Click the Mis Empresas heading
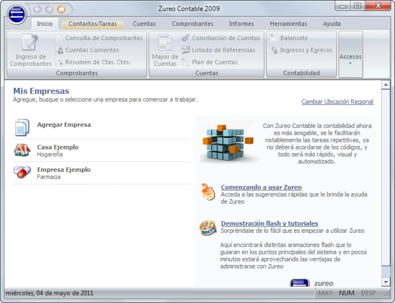395x303 pixels. click(41, 91)
